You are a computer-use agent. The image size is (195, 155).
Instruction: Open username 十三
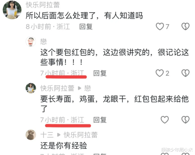[47, 135]
